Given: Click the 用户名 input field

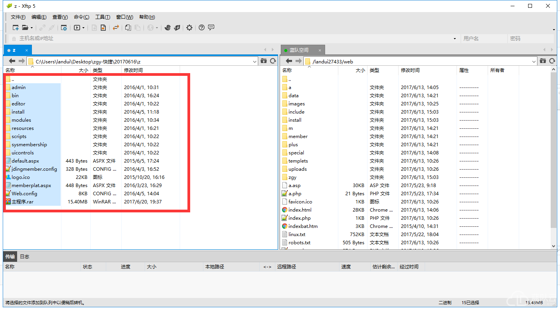Looking at the screenshot, I should click(x=484, y=39).
